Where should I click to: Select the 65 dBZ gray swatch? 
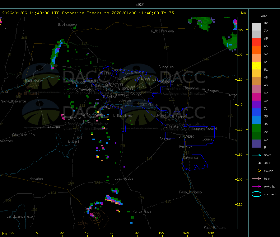click(256, 35)
